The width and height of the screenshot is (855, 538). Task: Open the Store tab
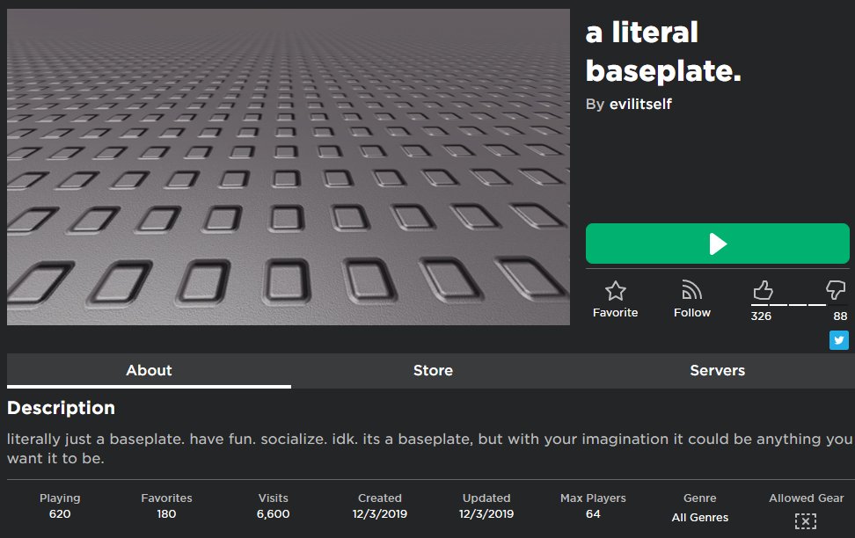(433, 371)
